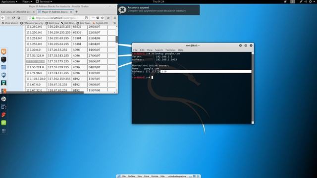Open the red Faraday icon in dock
The width and height of the screenshot is (317, 178).
pos(3,115)
